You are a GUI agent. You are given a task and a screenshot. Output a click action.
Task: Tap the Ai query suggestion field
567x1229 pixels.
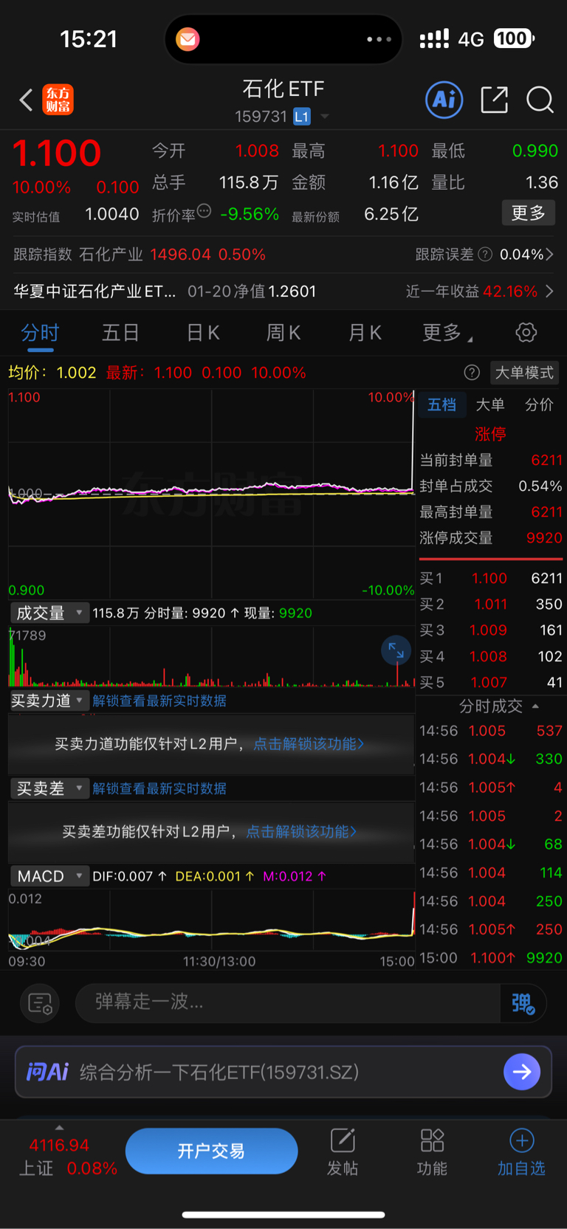(x=283, y=1072)
